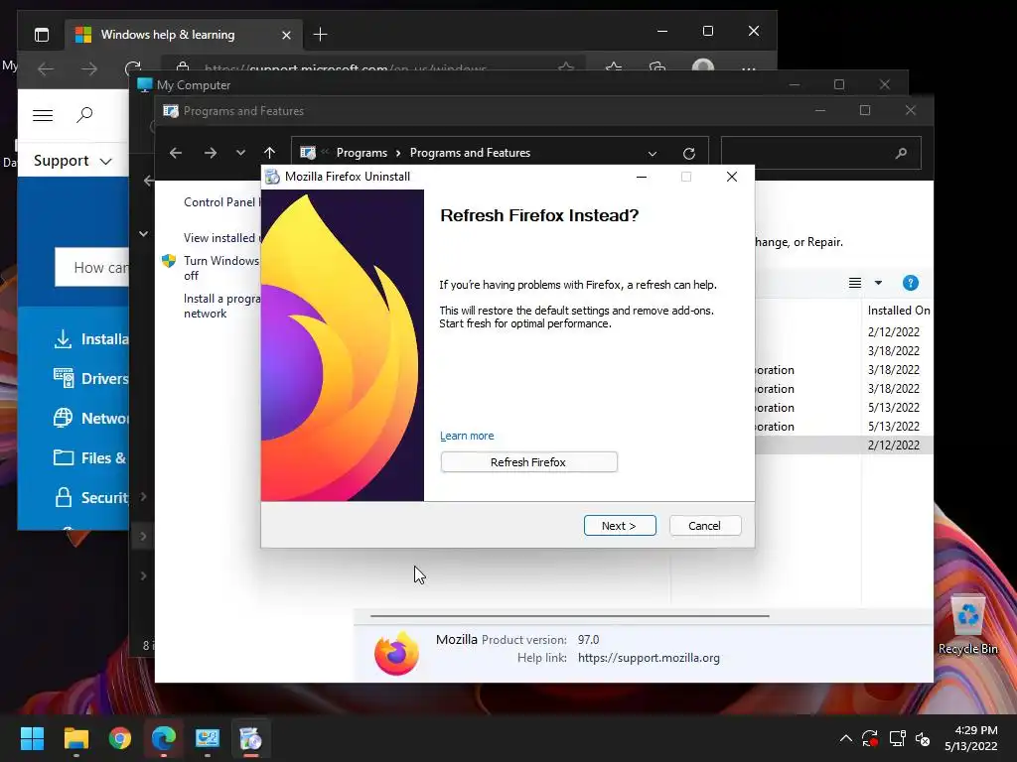Click the Refresh Firefox button
This screenshot has width=1017, height=762.
[528, 462]
